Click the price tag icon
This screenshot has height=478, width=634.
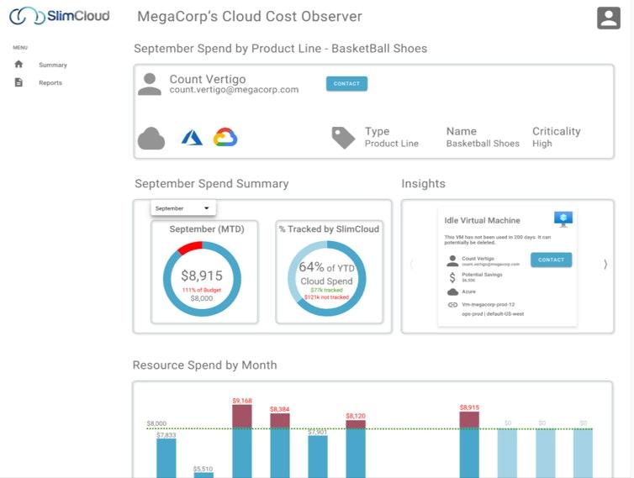pos(343,138)
